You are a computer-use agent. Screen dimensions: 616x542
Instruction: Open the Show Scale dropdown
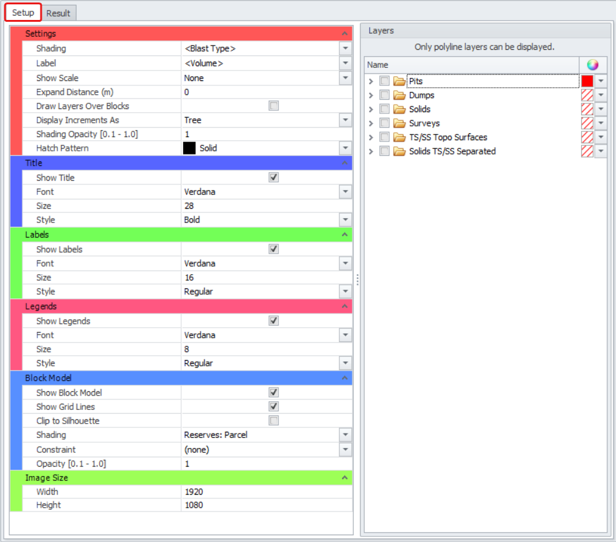345,78
